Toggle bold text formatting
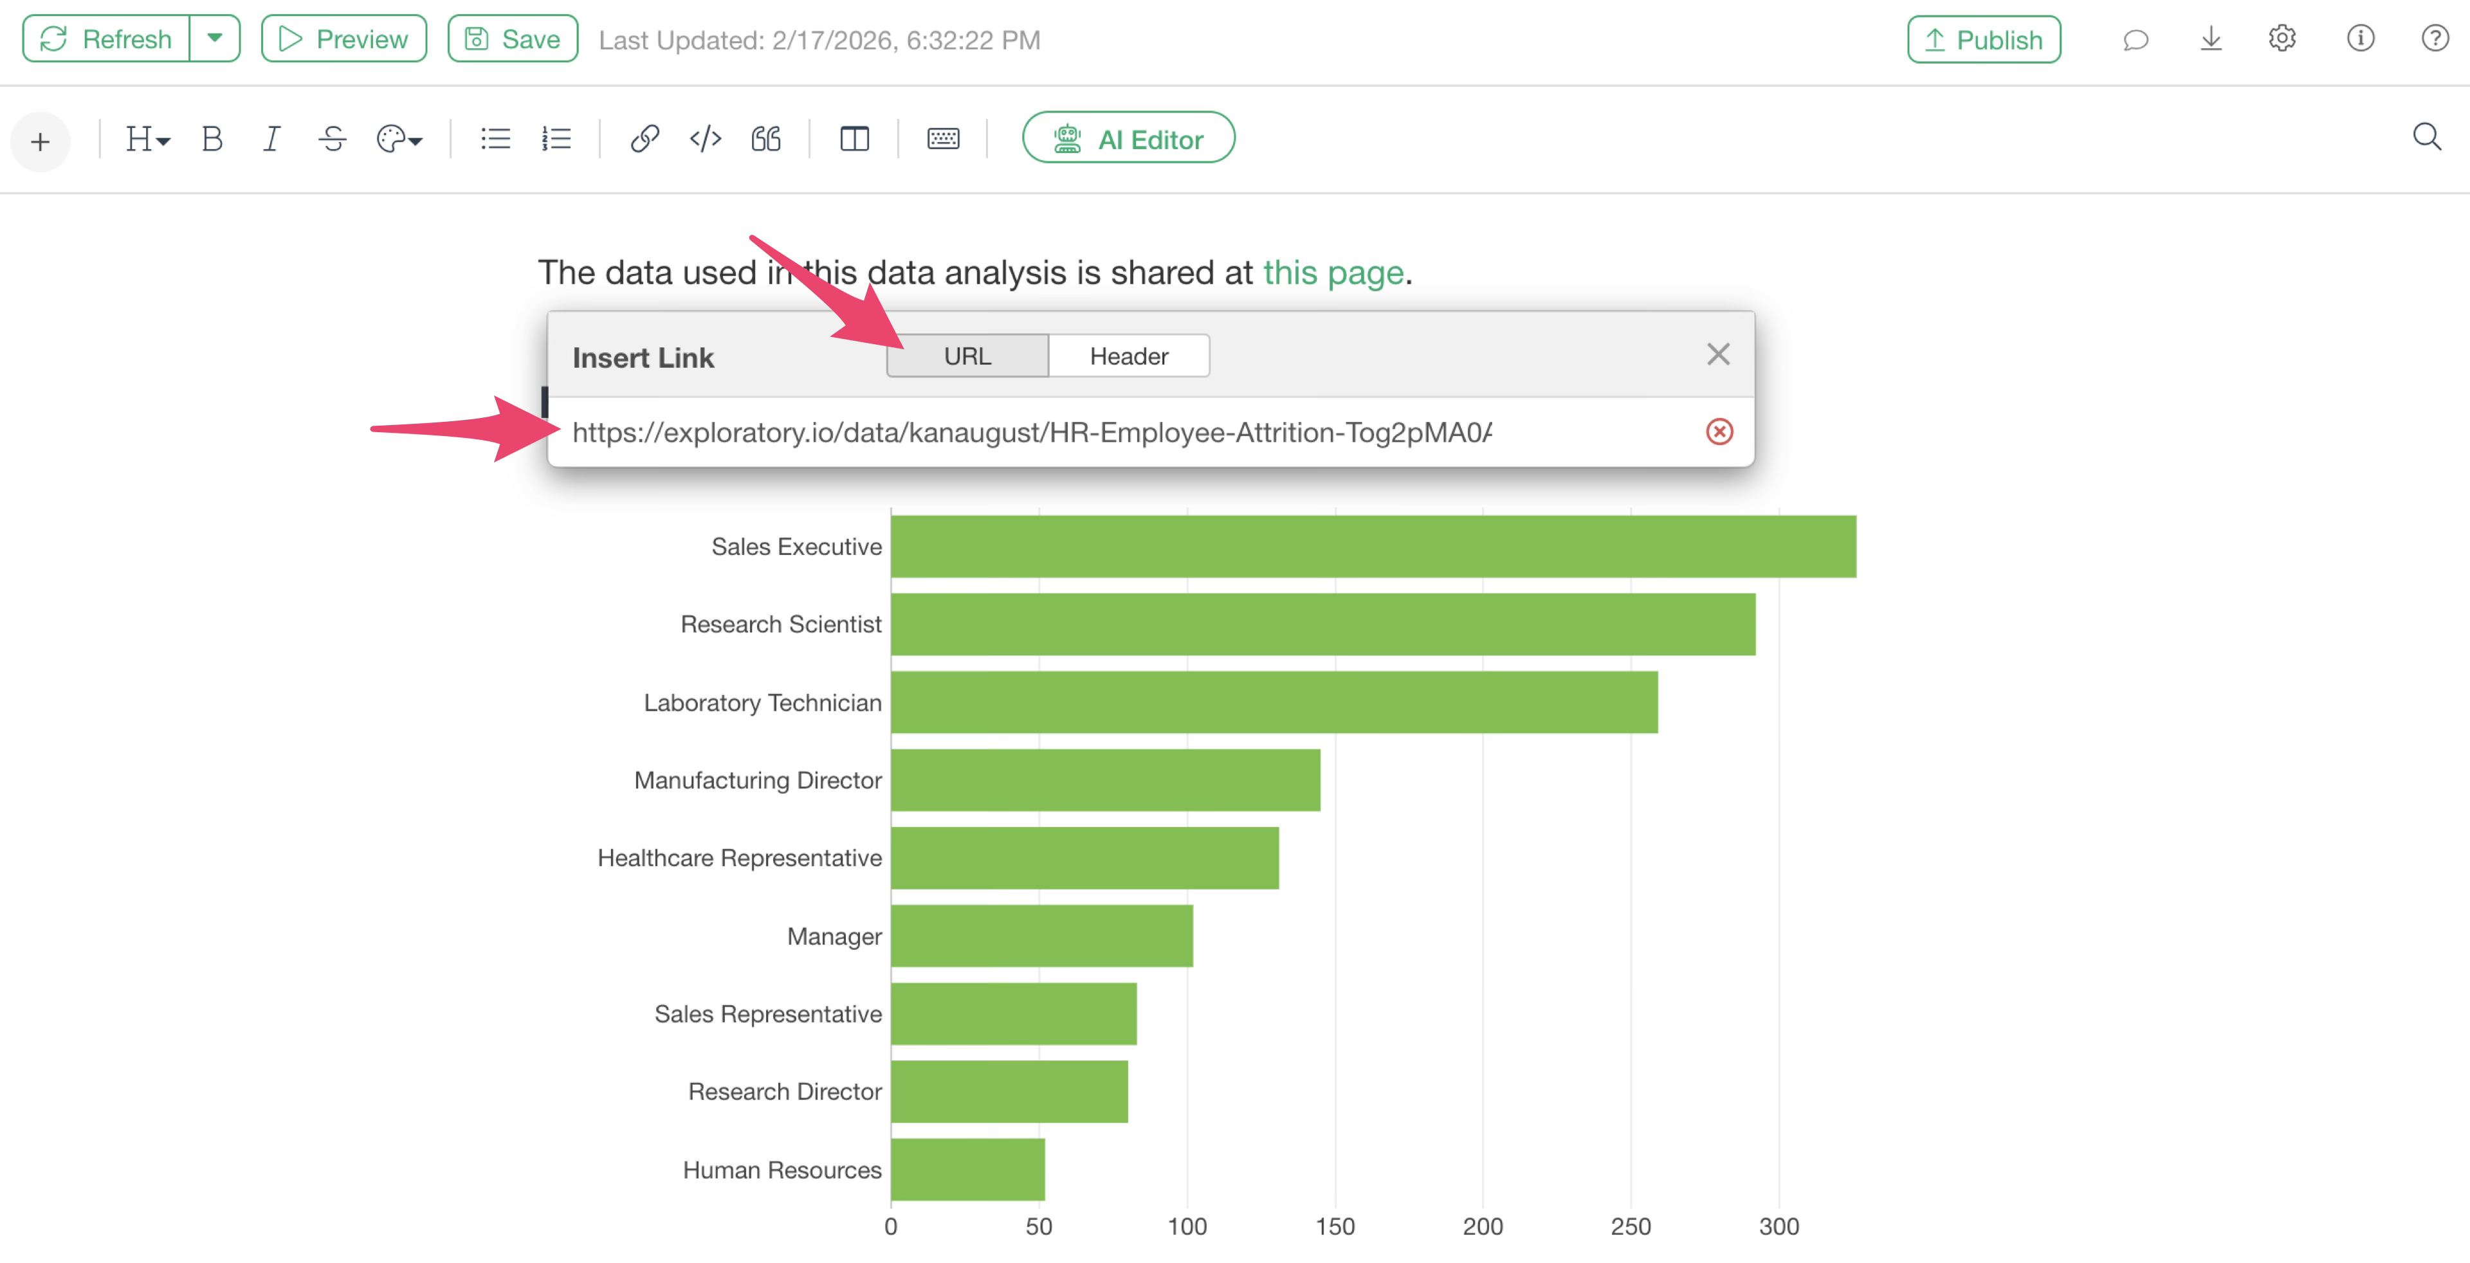This screenshot has width=2470, height=1263. [x=212, y=139]
